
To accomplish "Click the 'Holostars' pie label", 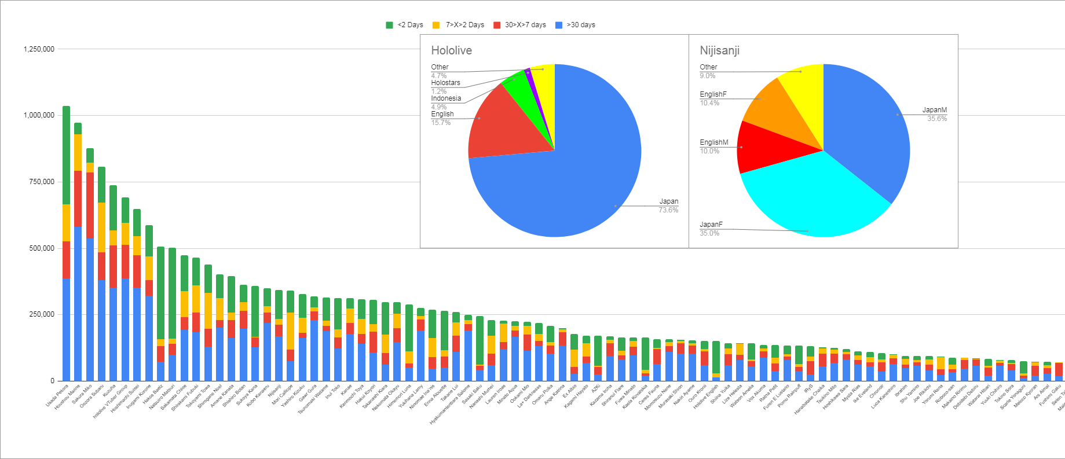I will coord(445,83).
